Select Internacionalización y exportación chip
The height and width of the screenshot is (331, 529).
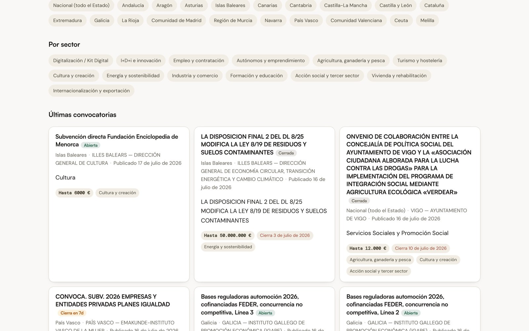click(x=92, y=91)
